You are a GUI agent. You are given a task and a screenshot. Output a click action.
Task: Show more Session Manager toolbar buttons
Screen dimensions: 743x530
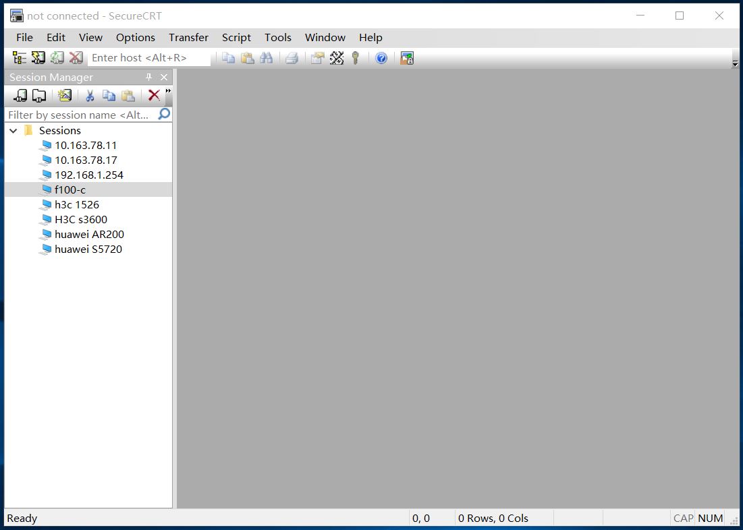tap(168, 91)
